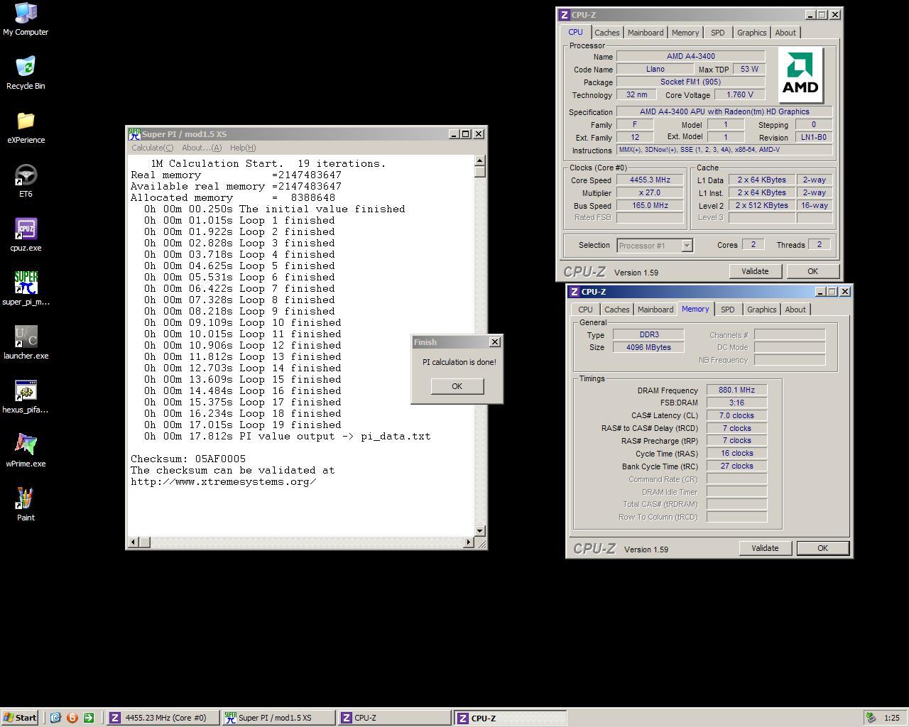Click the CAS# Latency 7.0 clocks field
Image resolution: width=909 pixels, height=727 pixels.
736,415
